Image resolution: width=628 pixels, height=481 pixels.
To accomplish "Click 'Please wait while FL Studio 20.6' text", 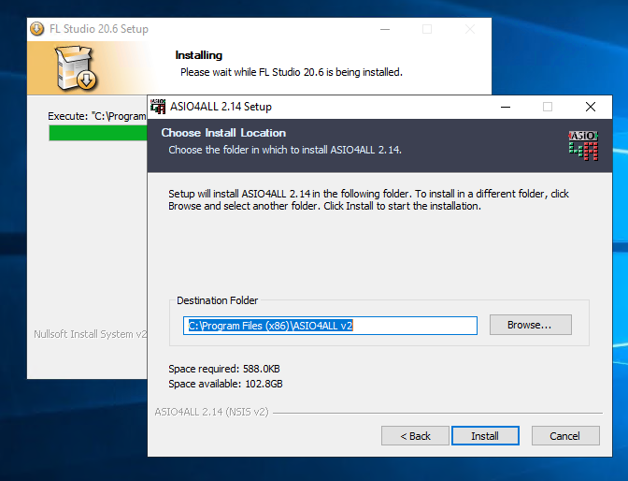I will (x=292, y=72).
